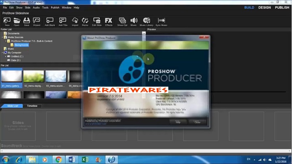The width and height of the screenshot is (292, 164).
Task: Click the Music toolbar icon
Action: pyautogui.click(x=133, y=22)
